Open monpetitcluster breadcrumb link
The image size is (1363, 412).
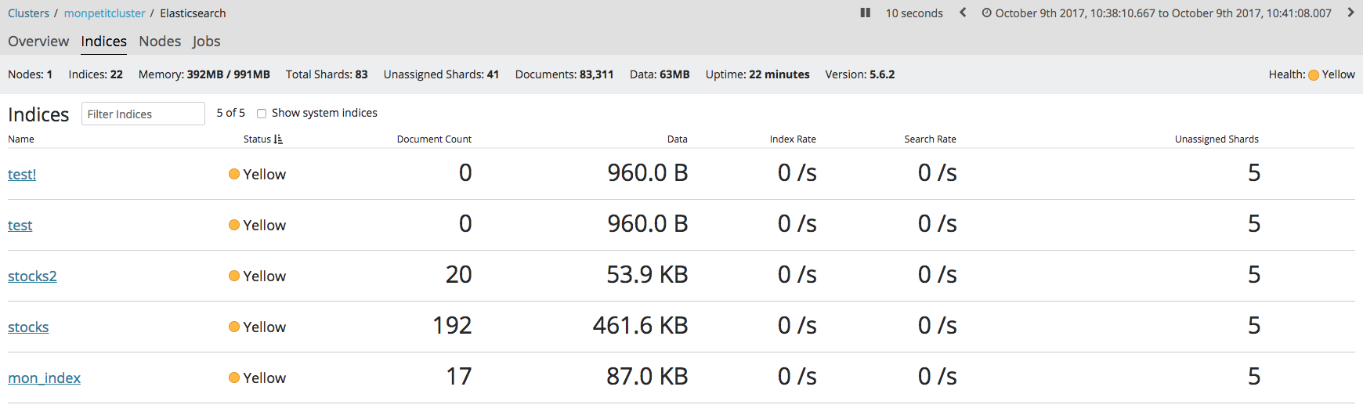[104, 13]
